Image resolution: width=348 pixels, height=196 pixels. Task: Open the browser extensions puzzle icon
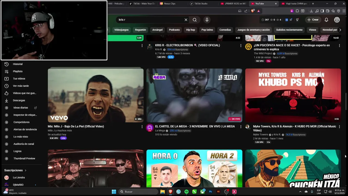(297, 11)
